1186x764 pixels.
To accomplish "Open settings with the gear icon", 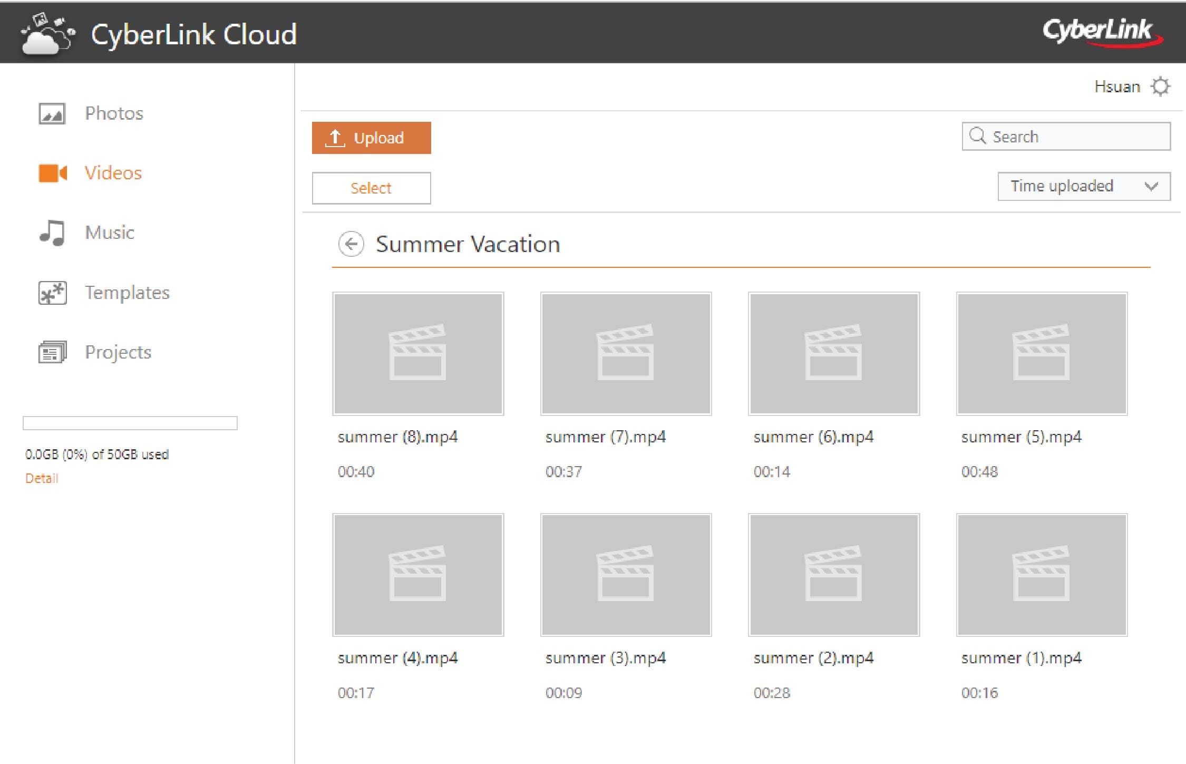I will (1160, 86).
